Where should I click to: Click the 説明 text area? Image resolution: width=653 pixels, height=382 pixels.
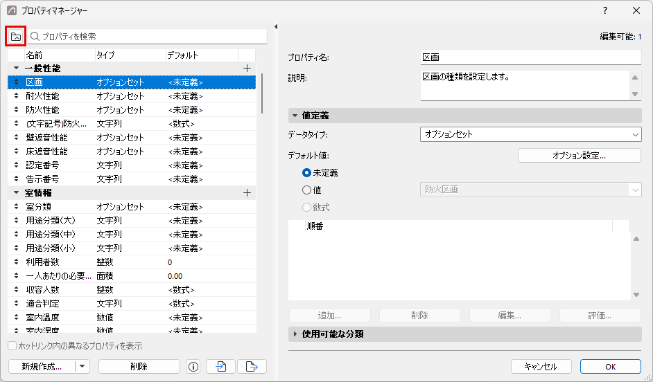tap(525, 85)
